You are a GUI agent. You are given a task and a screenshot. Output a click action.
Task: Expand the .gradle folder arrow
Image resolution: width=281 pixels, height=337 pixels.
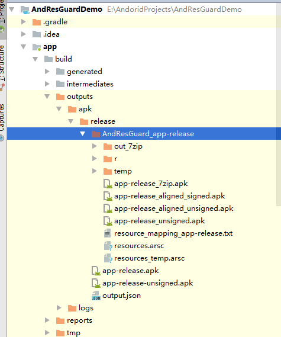[x=24, y=22]
